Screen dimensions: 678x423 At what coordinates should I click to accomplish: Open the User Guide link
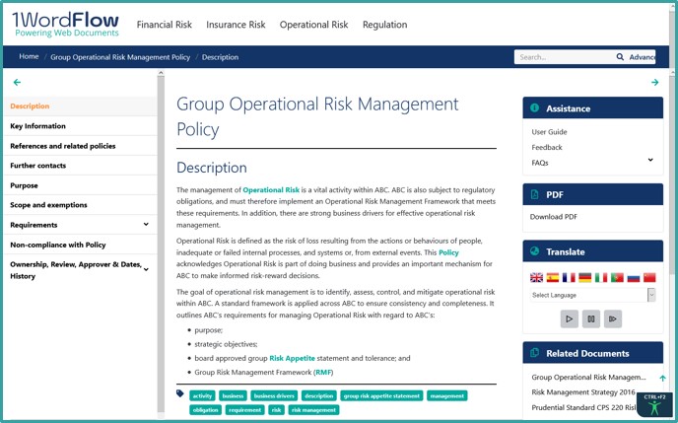[549, 132]
